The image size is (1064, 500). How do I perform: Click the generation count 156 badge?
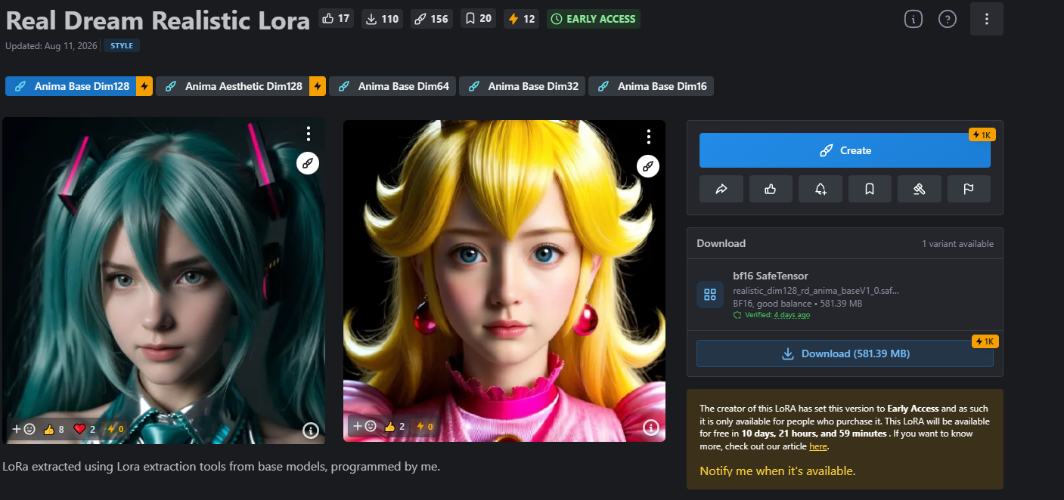coord(431,19)
